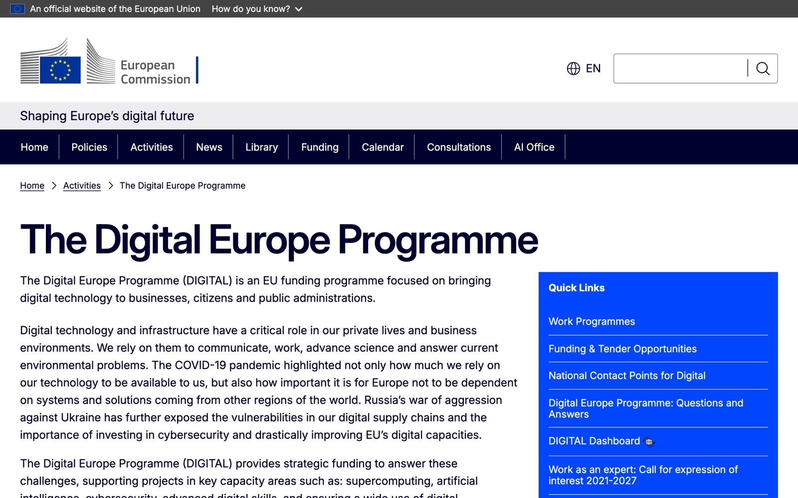Open the Consultations menu item
The image size is (798, 498).
click(x=459, y=147)
